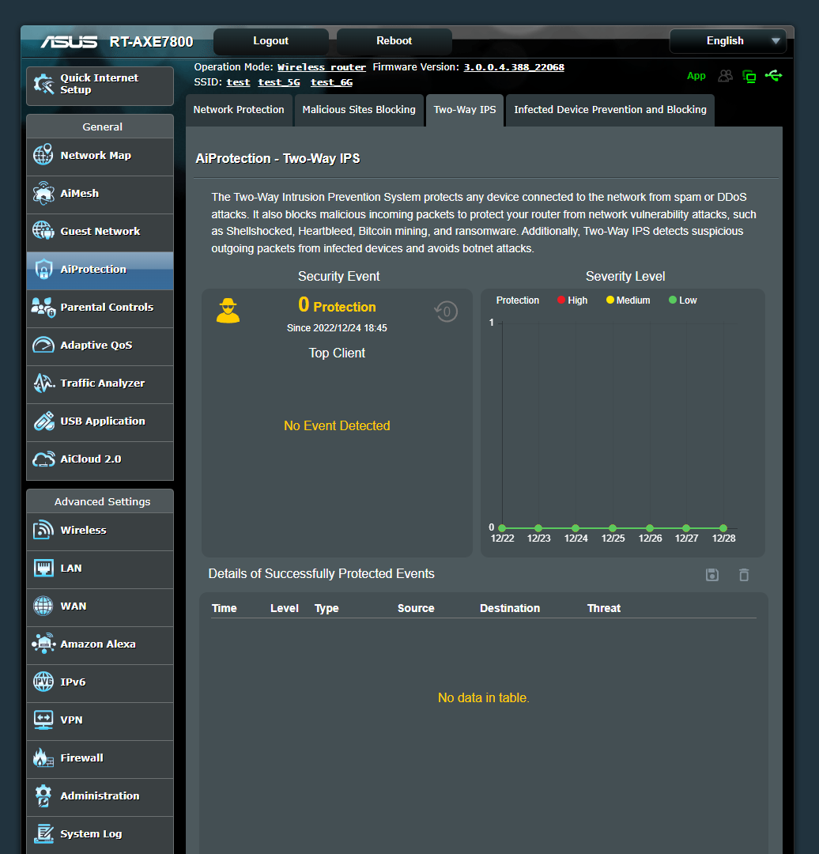The image size is (819, 854).
Task: Click the test_5G SSID link
Action: click(x=279, y=82)
